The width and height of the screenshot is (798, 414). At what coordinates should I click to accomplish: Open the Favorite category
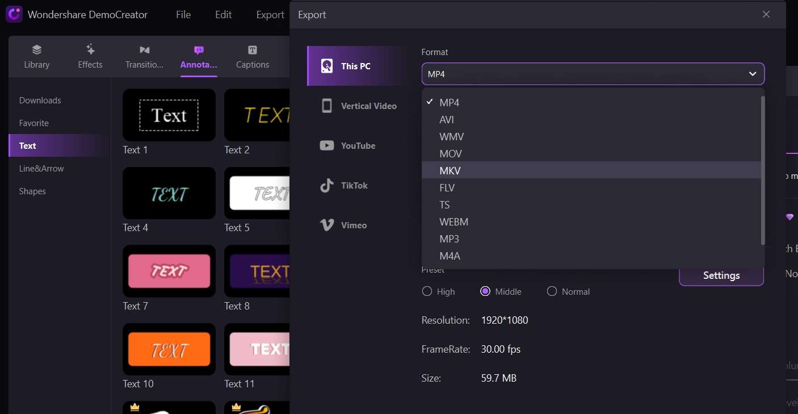tap(34, 123)
